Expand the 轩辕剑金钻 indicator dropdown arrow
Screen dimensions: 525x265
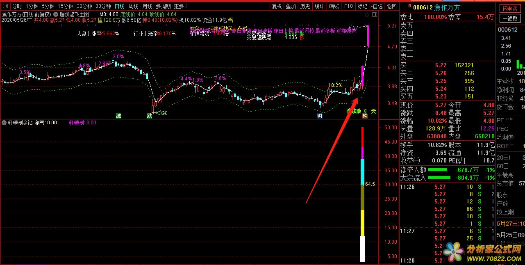(x=4, y=122)
